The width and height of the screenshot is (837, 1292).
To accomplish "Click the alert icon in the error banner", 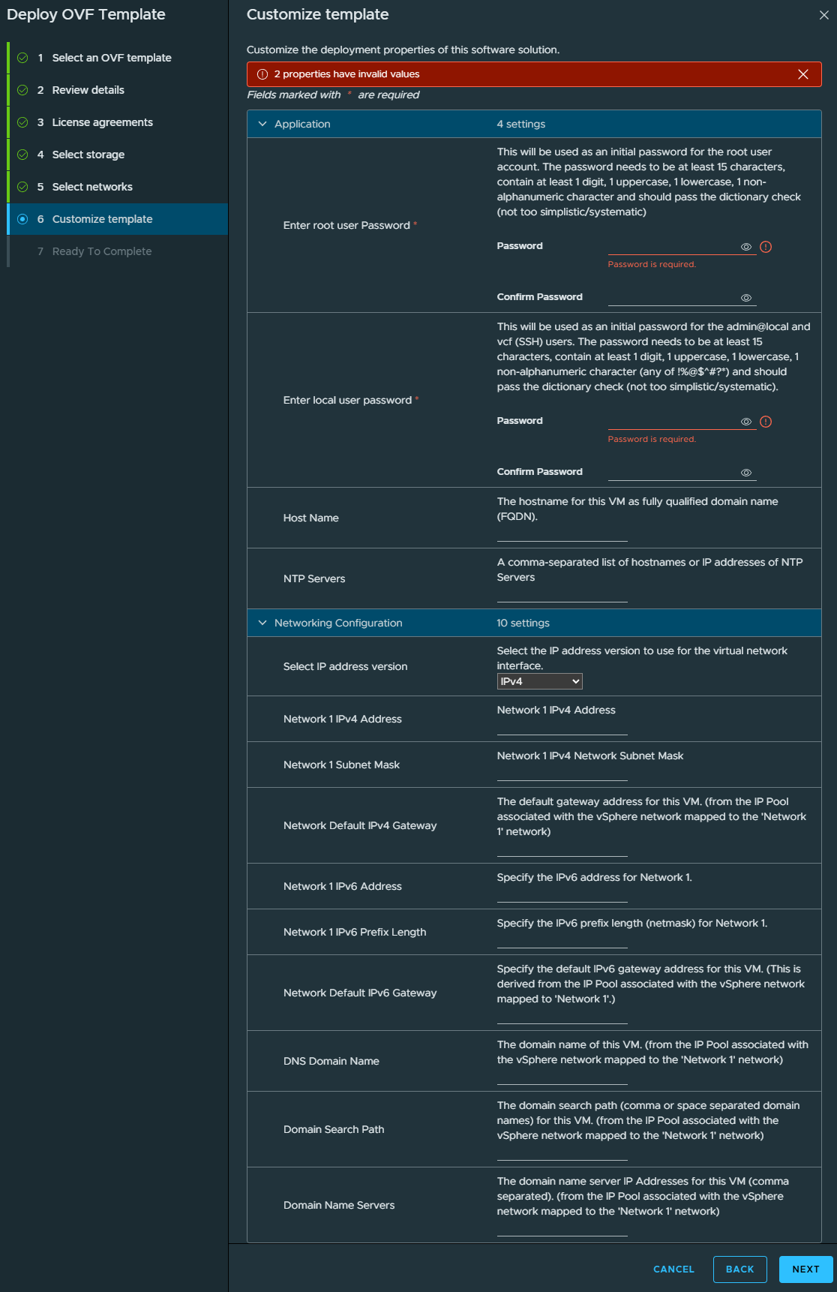I will pyautogui.click(x=262, y=74).
